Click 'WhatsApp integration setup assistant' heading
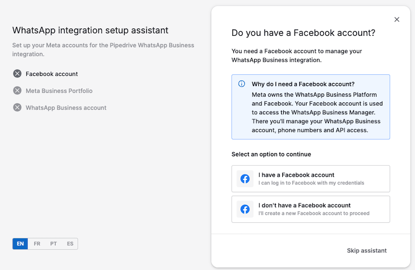 pos(90,30)
